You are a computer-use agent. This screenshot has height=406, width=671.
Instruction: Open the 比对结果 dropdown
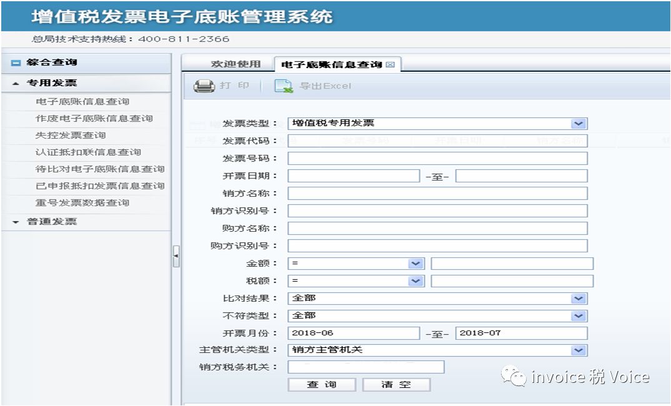pos(579,299)
